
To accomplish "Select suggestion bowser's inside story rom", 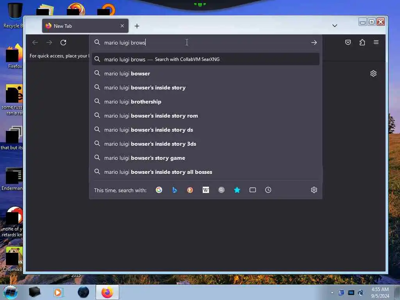I will coord(205,116).
